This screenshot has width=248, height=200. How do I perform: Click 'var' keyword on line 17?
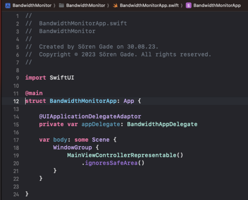pyautogui.click(x=45, y=140)
